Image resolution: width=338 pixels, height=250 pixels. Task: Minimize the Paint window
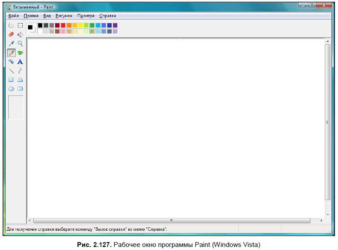pyautogui.click(x=303, y=5)
